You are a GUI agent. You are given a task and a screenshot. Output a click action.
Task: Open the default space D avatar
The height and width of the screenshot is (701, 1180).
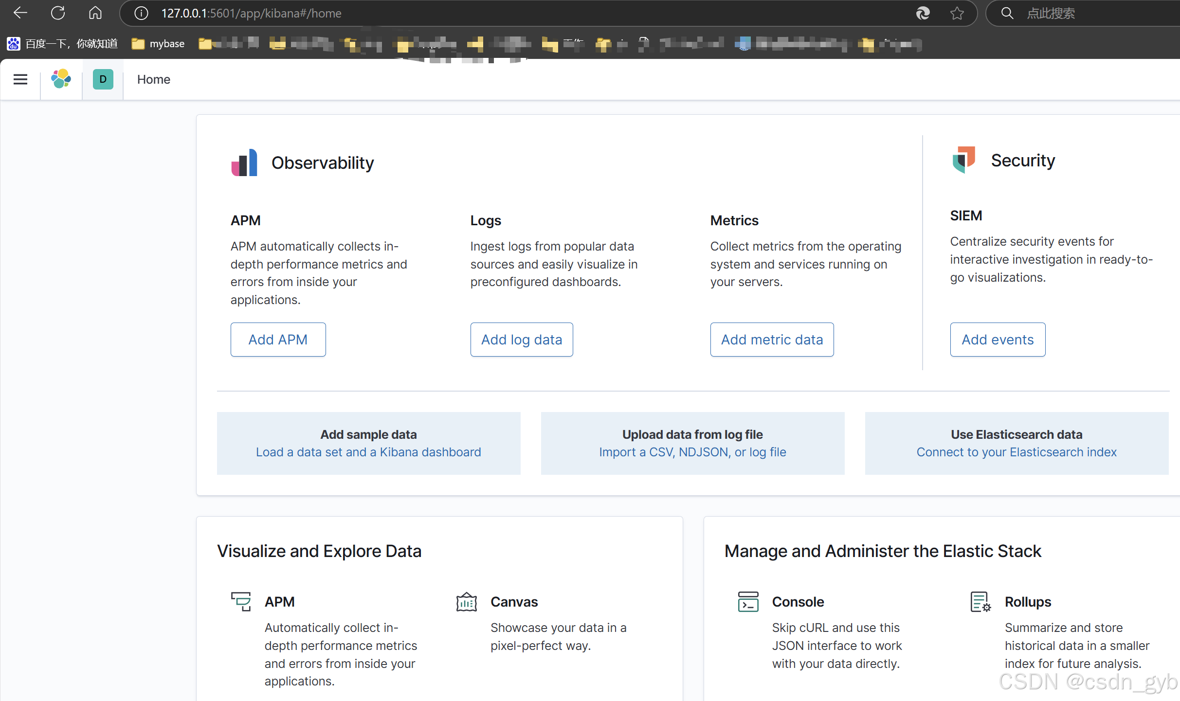(103, 79)
